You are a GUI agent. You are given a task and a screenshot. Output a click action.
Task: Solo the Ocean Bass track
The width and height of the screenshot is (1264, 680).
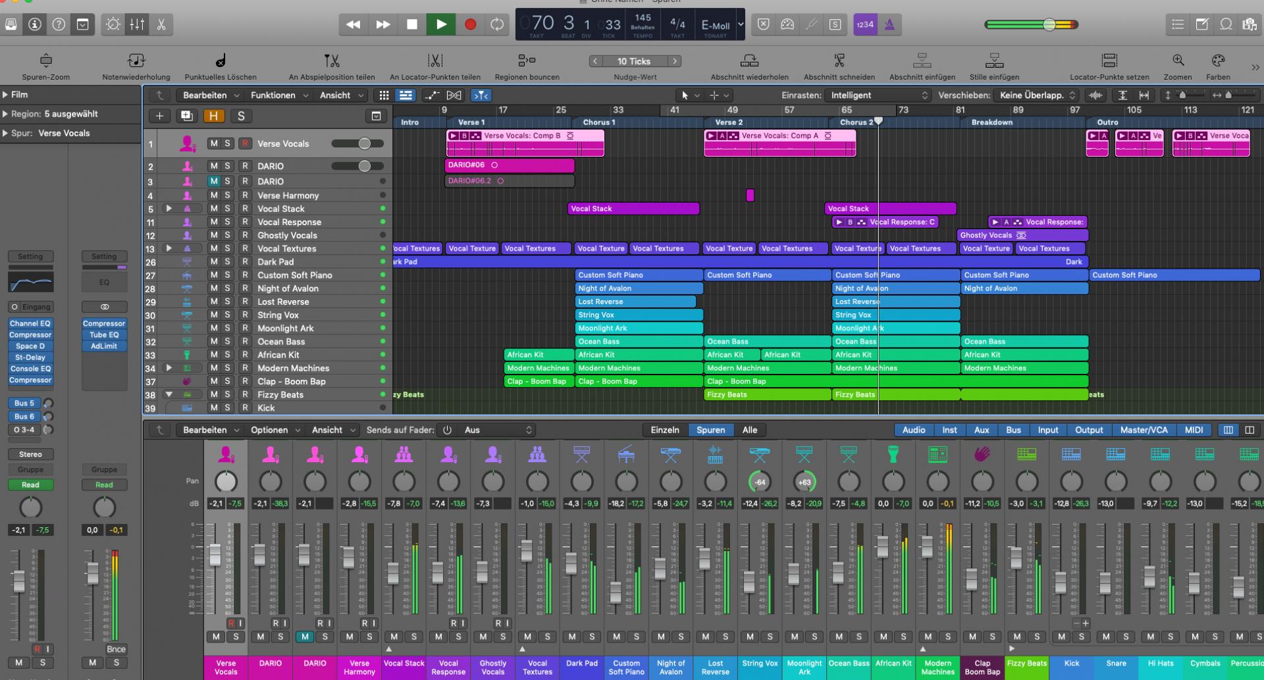point(228,342)
